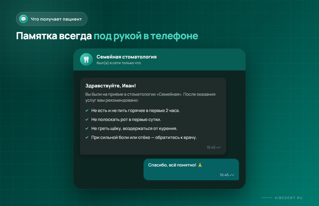
Task: Click the greeting «Здравствуйте, Иван!»
Action: [110, 86]
